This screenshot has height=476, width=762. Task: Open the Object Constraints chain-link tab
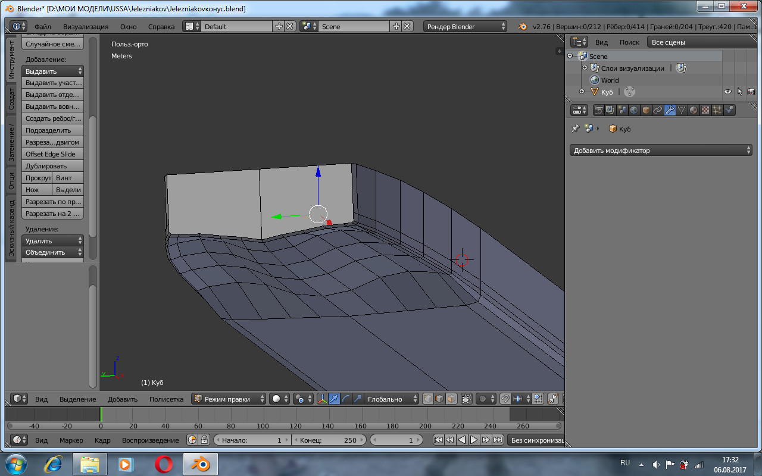[x=658, y=110]
